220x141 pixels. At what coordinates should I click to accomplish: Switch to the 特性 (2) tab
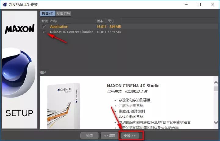pos(47,13)
